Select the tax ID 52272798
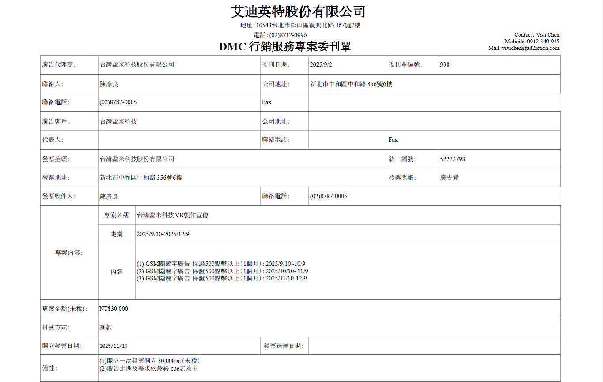603x382 pixels. pos(452,159)
